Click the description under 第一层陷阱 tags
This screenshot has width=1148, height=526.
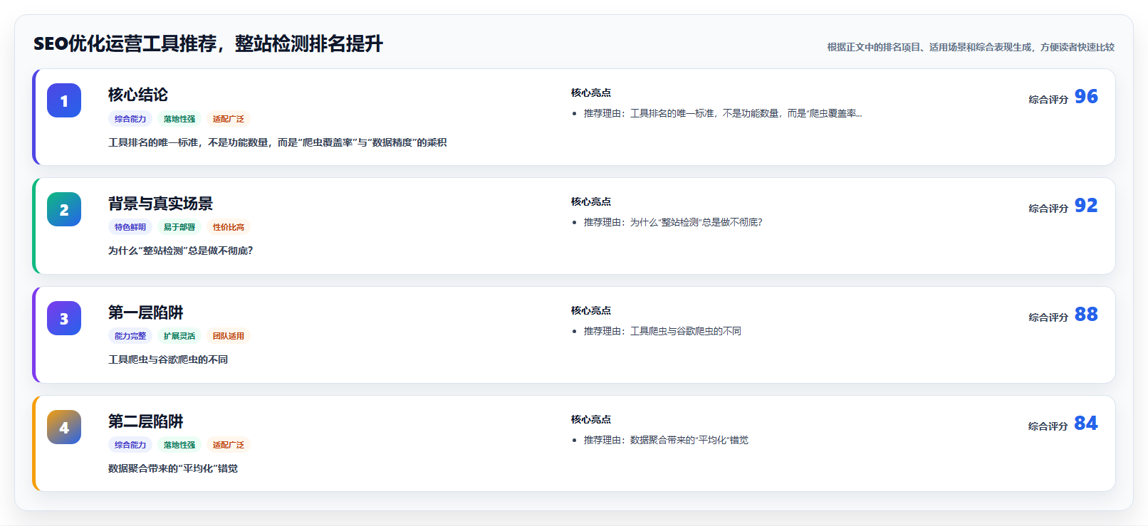pyautogui.click(x=168, y=359)
